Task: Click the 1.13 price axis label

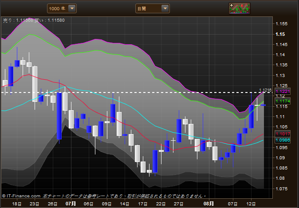Action: click(x=280, y=76)
